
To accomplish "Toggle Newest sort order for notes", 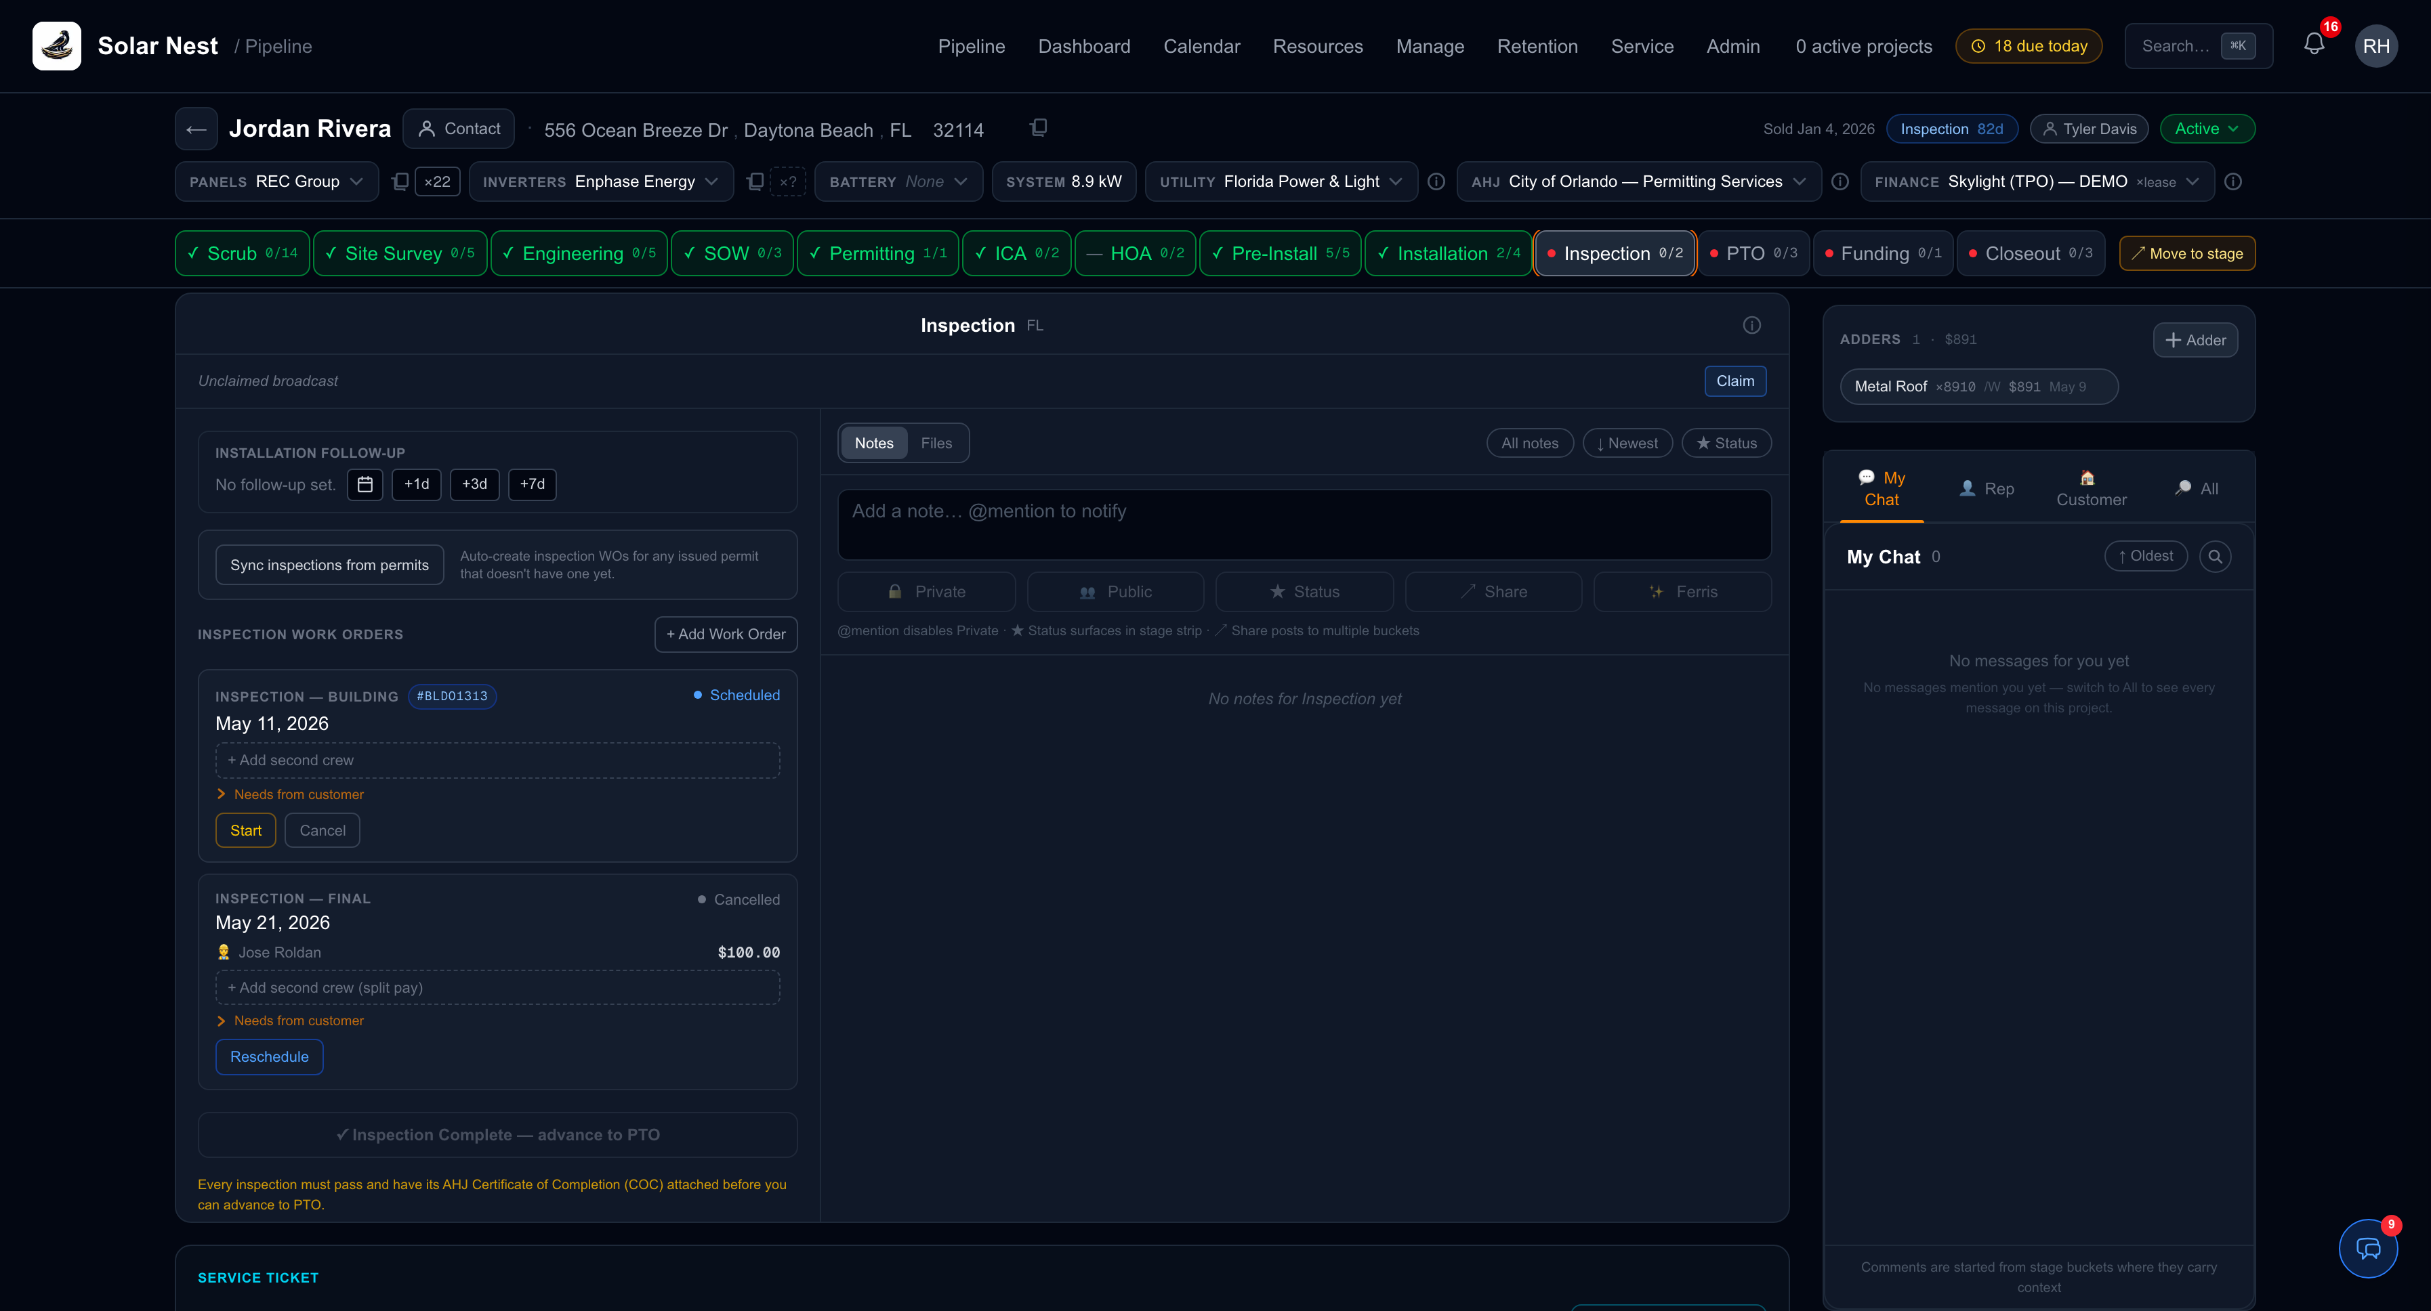I will tap(1627, 444).
